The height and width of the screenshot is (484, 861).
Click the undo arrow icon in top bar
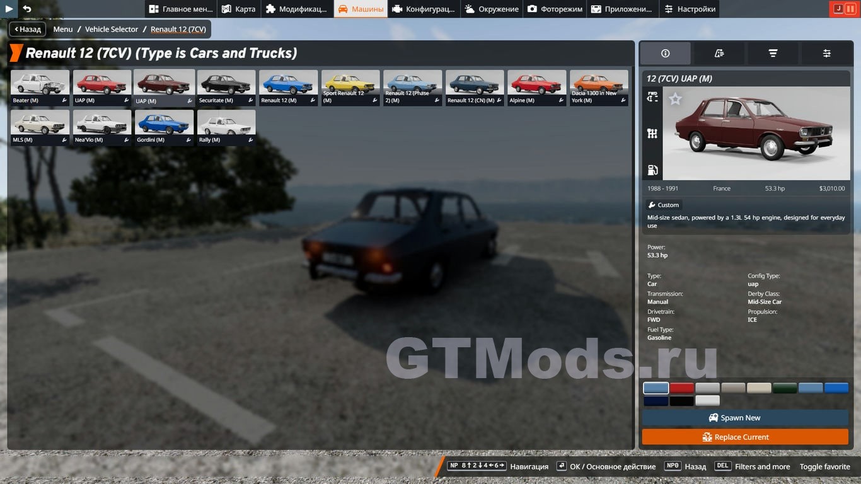[x=27, y=9]
